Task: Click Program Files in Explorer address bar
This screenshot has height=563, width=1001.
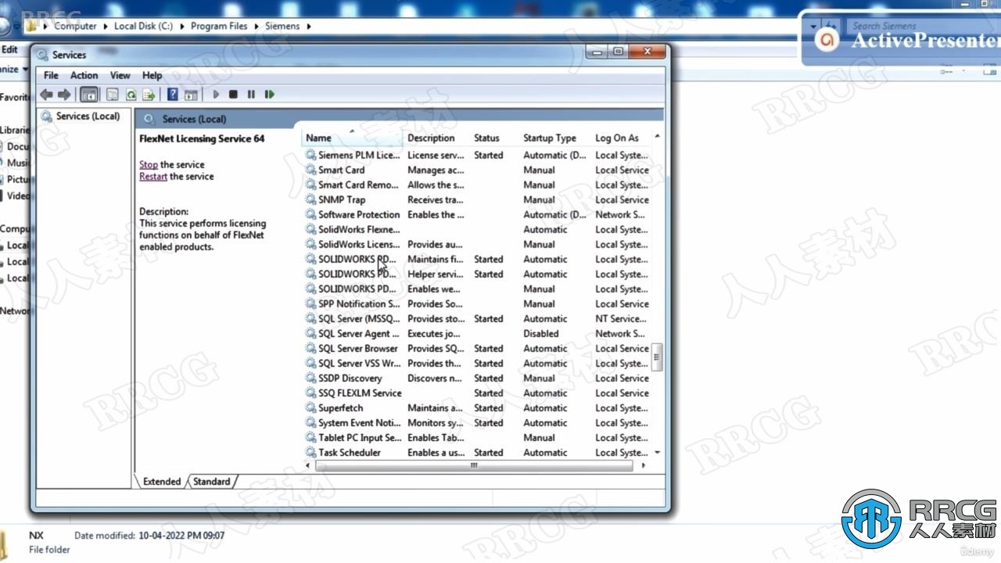Action: coord(219,26)
